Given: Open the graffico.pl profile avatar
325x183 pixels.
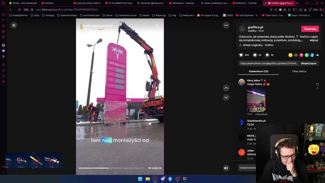Looking at the screenshot, I should coord(242,29).
